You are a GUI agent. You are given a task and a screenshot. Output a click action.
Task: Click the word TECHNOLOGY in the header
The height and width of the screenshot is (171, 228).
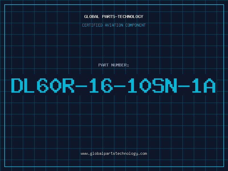pos(131,17)
